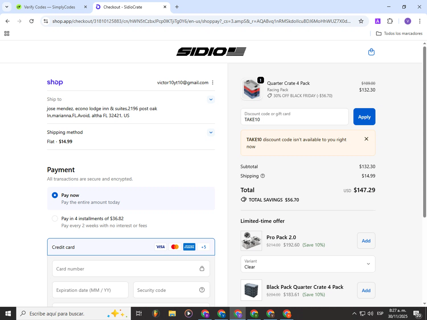This screenshot has height=320, width=427.
Task: Add Black Pack Quarter Crate 4 Pack
Action: [366, 290]
